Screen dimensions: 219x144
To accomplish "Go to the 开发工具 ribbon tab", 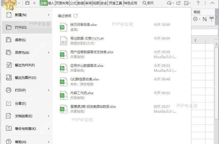I will point(115,3).
